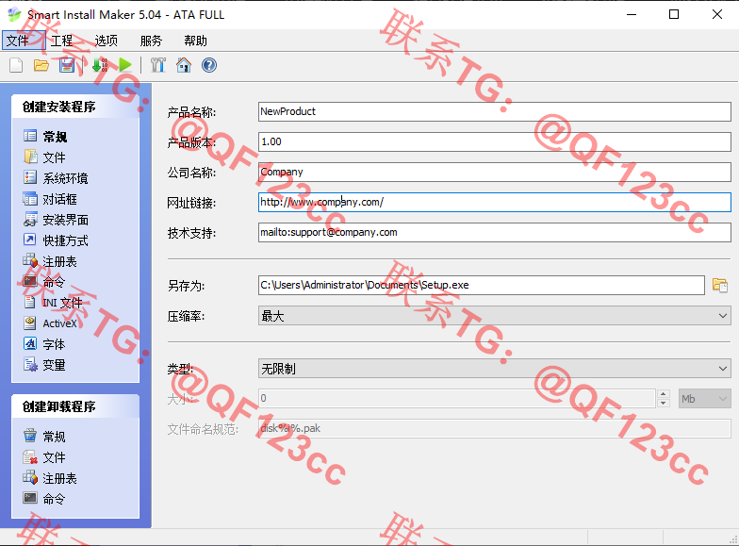Open the settings tools icon in toolbar

point(158,65)
